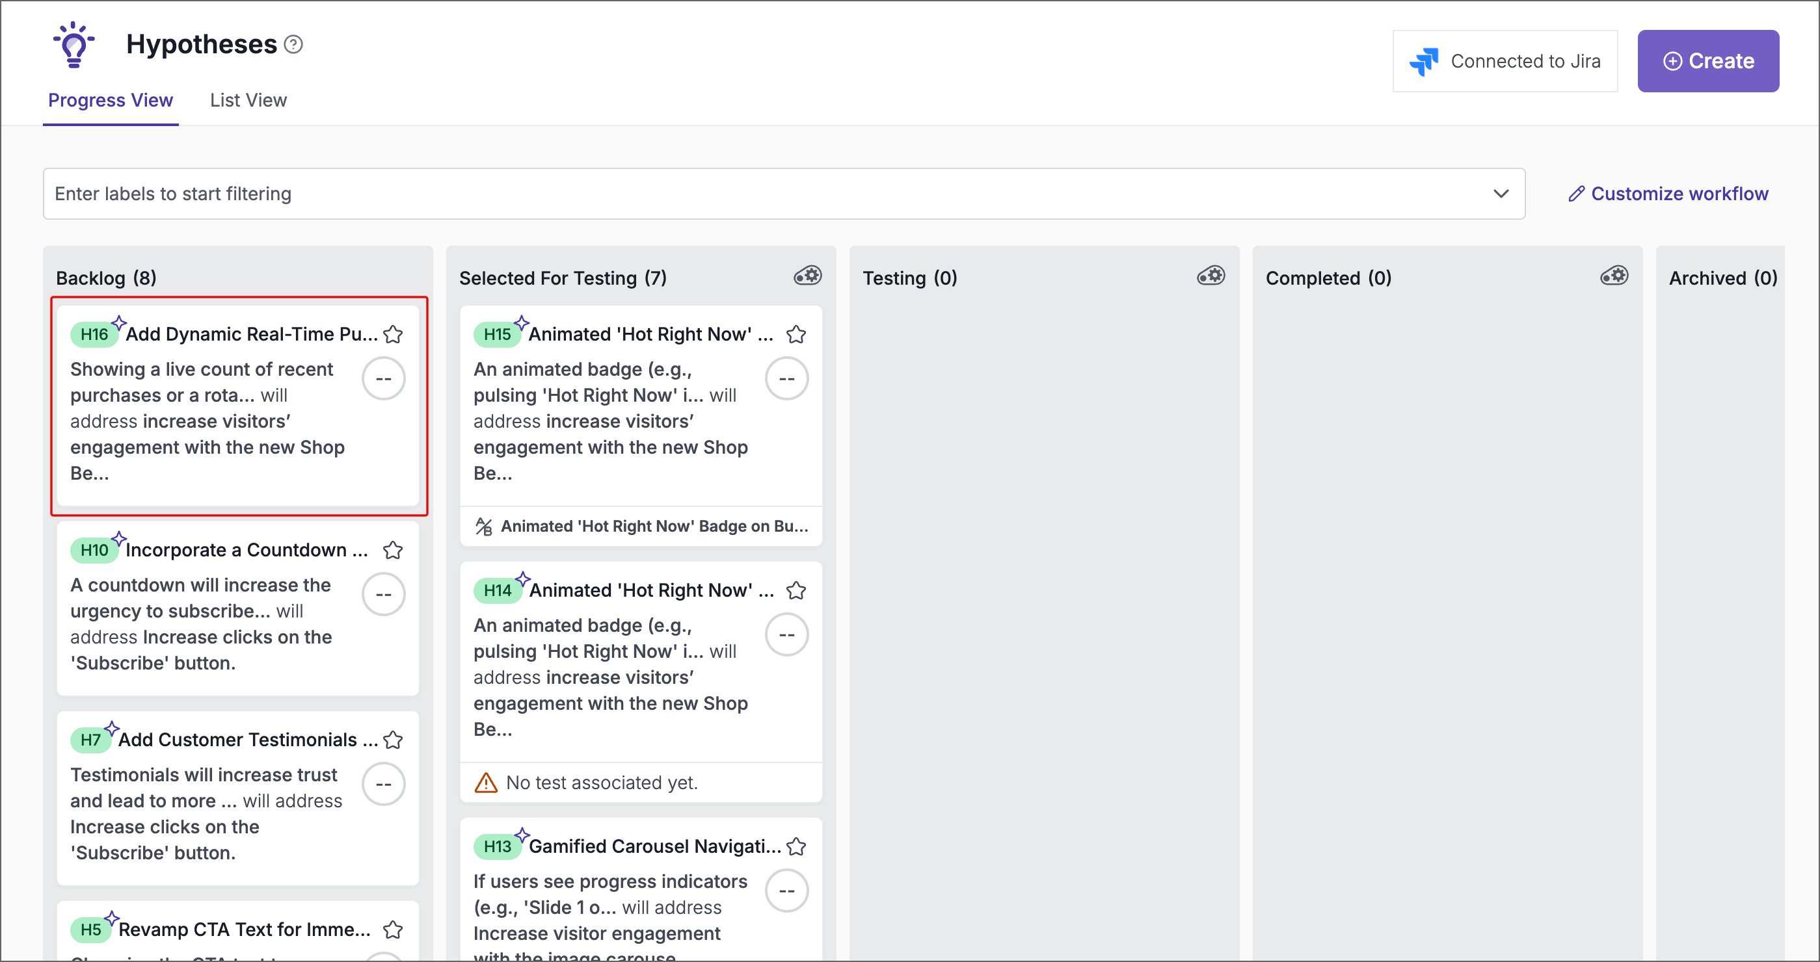This screenshot has width=1820, height=962.
Task: Click the Jira logo icon
Action: click(1424, 61)
